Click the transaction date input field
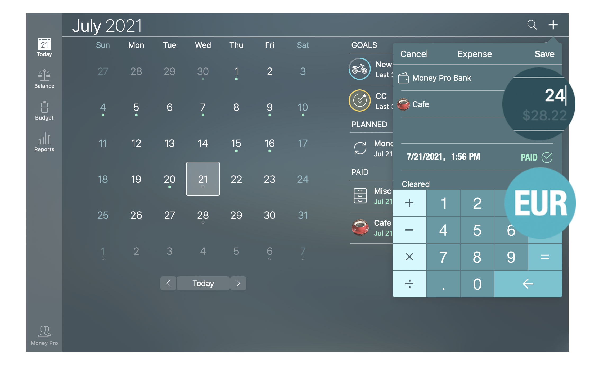 pyautogui.click(x=442, y=156)
